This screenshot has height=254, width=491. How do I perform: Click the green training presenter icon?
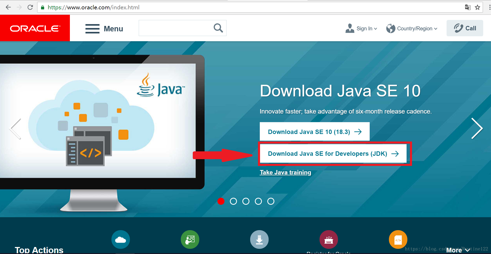(x=190, y=239)
